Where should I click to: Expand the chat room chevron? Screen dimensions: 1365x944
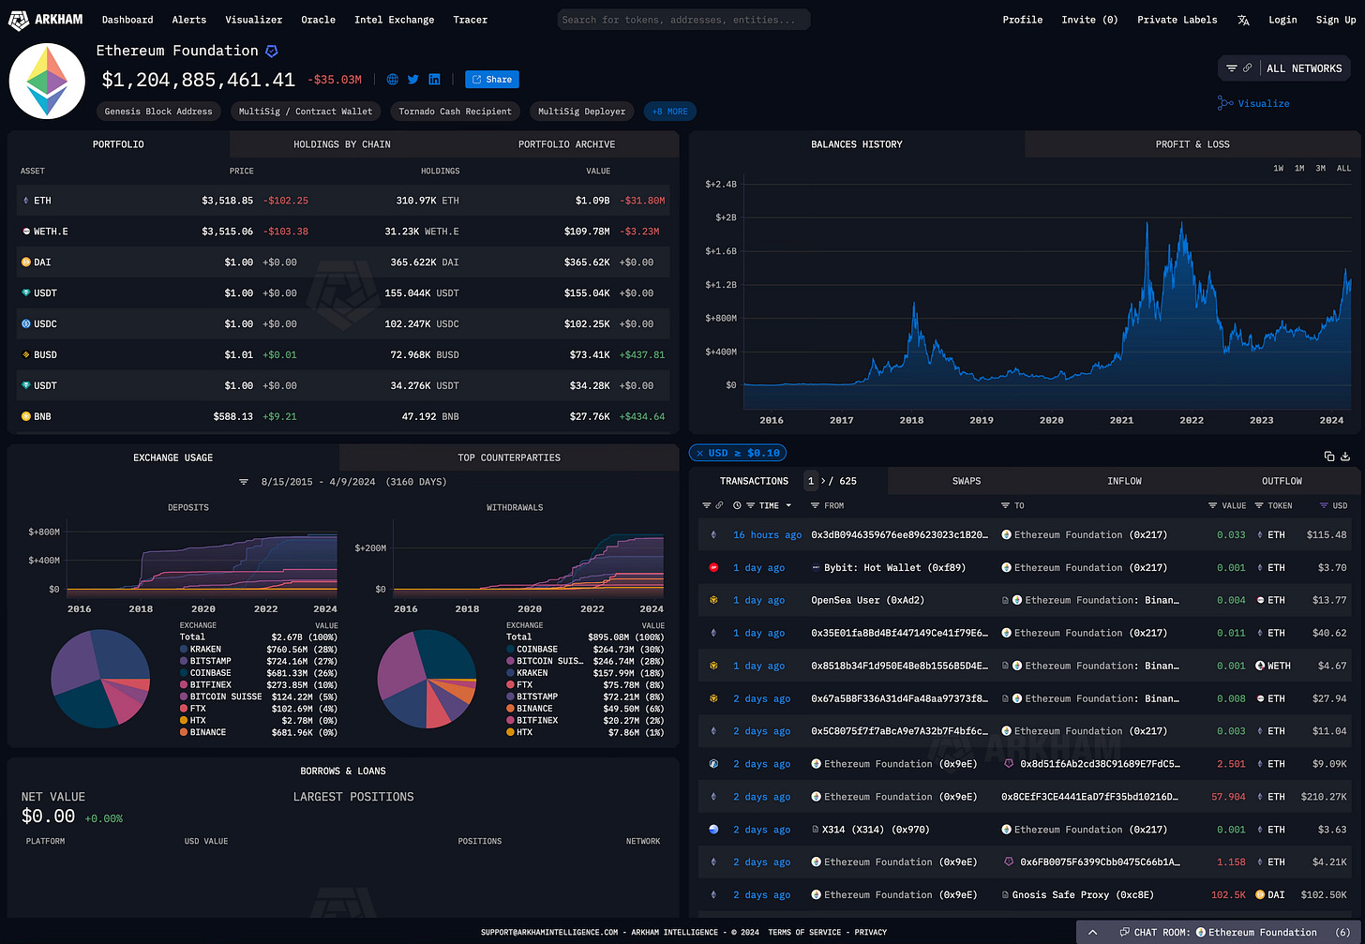(1092, 932)
